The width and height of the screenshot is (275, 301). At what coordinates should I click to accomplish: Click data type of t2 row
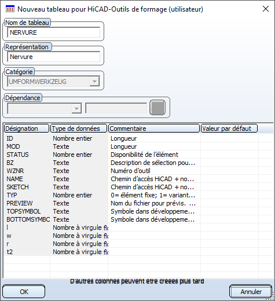click(x=80, y=252)
